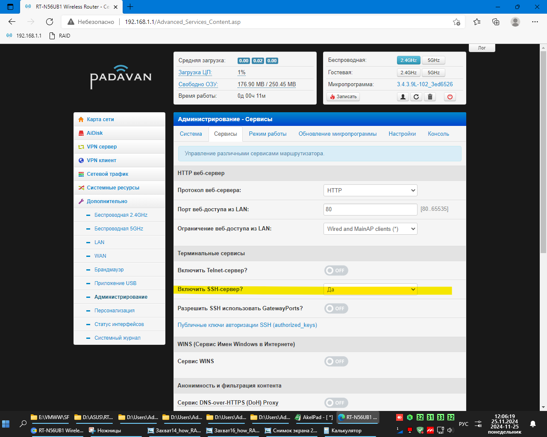This screenshot has height=437, width=547.
Task: Expand the LAN web access restriction dropdown
Action: pyautogui.click(x=370, y=229)
